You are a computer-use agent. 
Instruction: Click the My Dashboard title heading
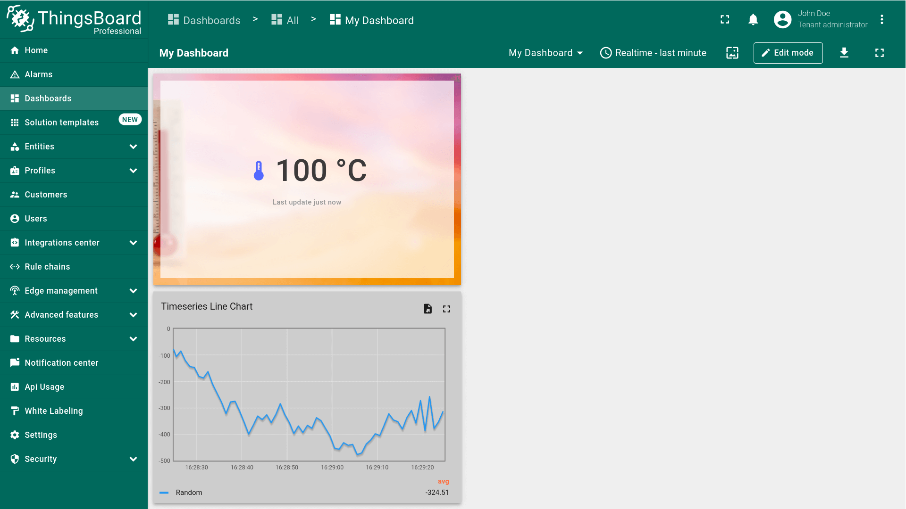tap(194, 53)
